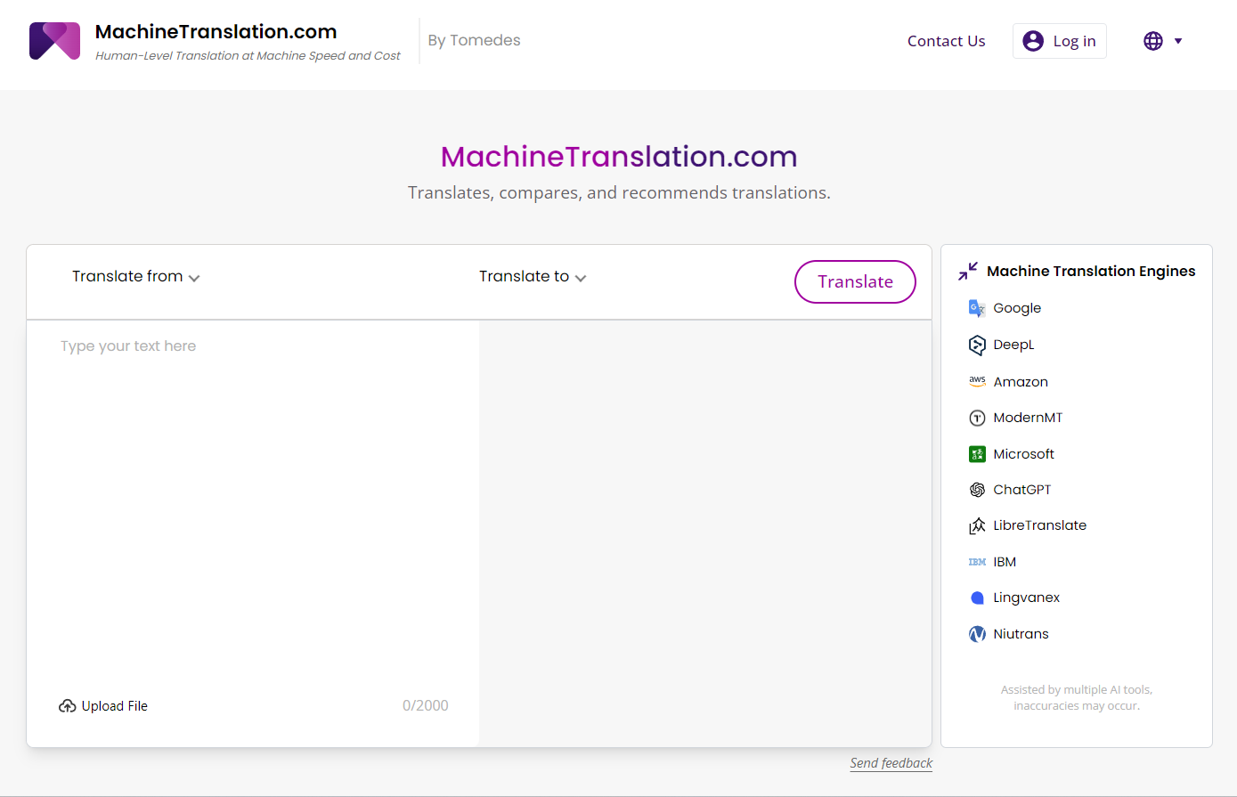
Task: Click the Machine Translation Engines heading
Action: coord(1091,271)
